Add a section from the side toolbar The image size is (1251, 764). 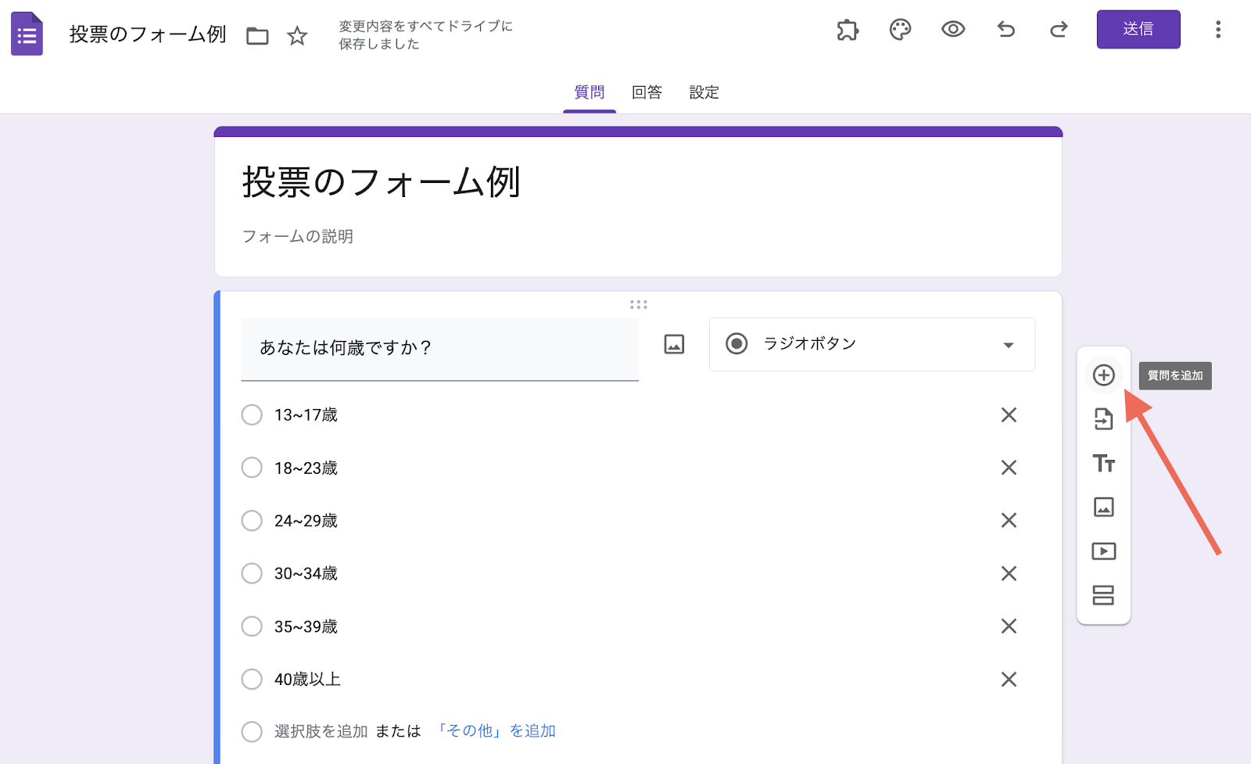click(1103, 595)
